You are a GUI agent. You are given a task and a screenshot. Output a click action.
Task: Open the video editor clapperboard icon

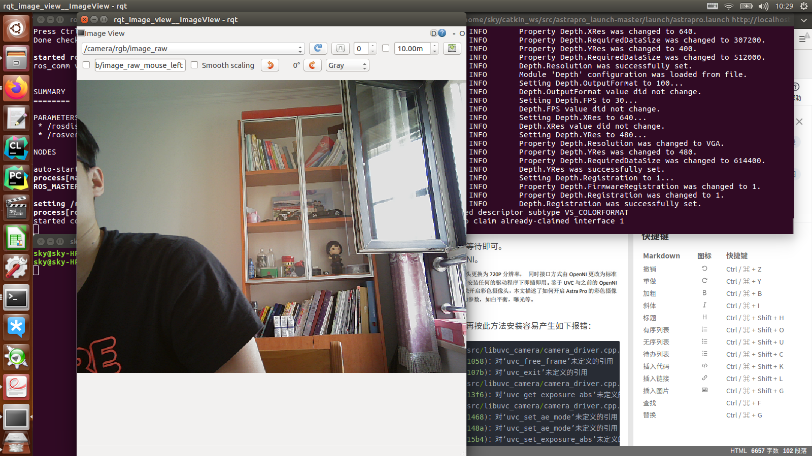[16, 208]
